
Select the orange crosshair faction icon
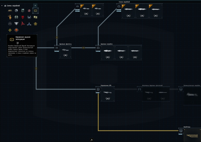click(16, 30)
